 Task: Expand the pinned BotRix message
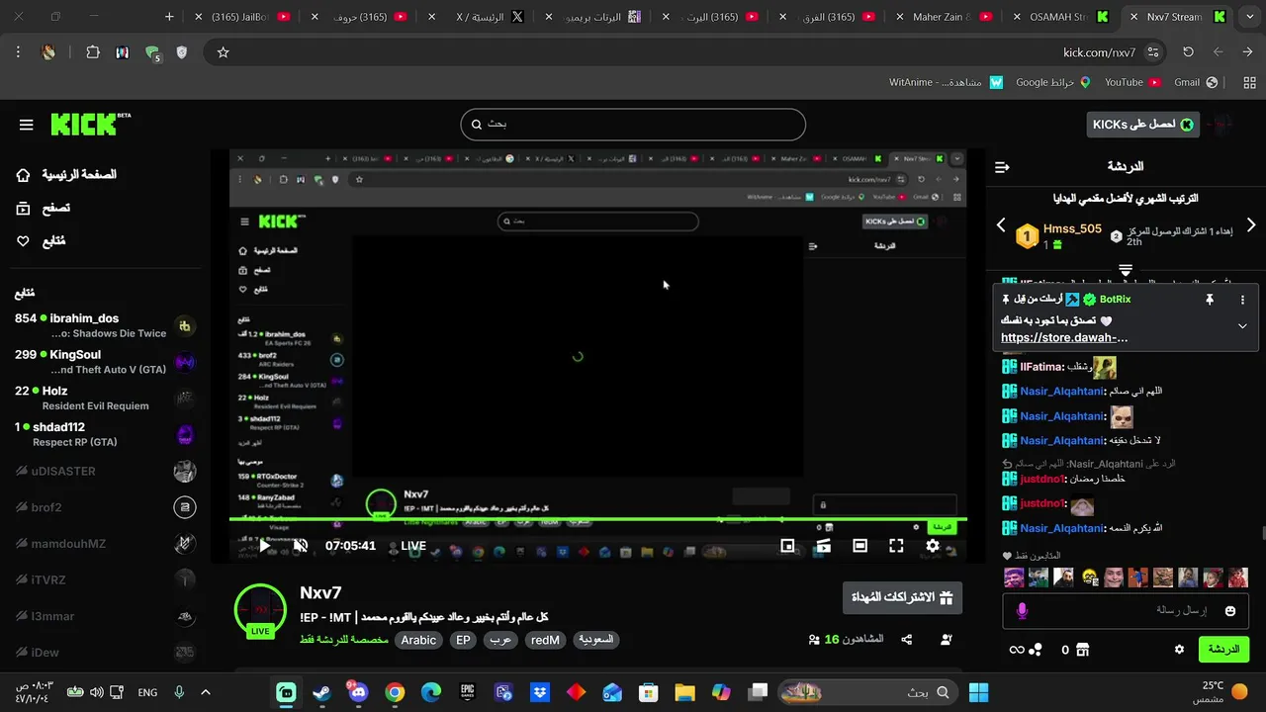pyautogui.click(x=1242, y=325)
